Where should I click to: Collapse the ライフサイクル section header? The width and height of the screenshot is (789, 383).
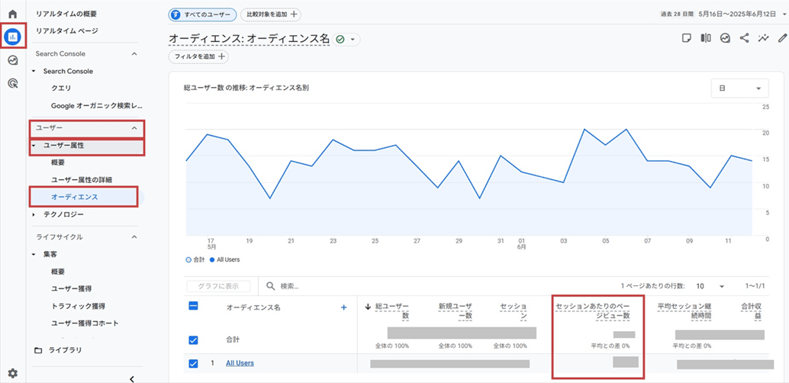(86, 237)
